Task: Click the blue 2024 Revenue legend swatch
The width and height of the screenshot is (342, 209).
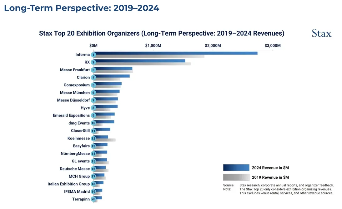Action: pyautogui.click(x=236, y=168)
